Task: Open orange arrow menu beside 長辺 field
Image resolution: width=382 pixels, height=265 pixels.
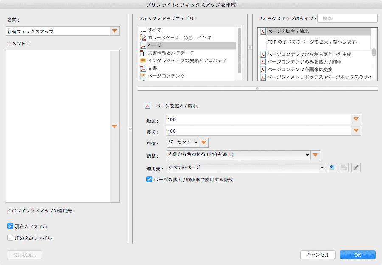Action: [356, 131]
